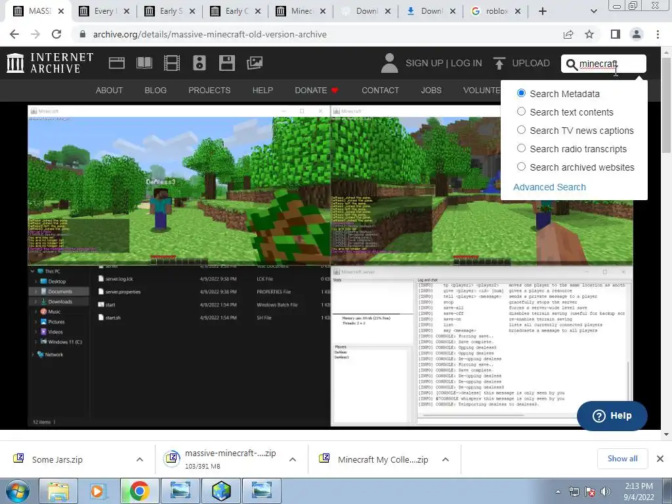
Task: View site info via padlock icon
Action: 83,34
